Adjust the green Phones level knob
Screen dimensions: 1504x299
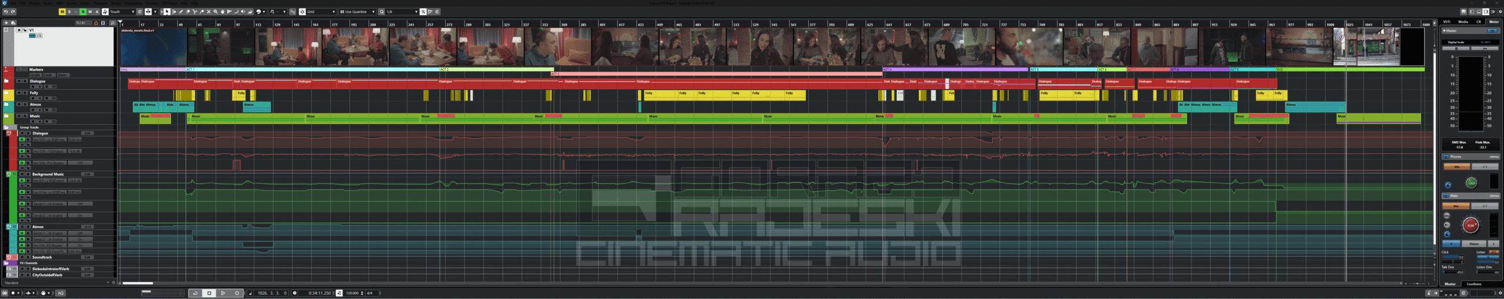1471,183
